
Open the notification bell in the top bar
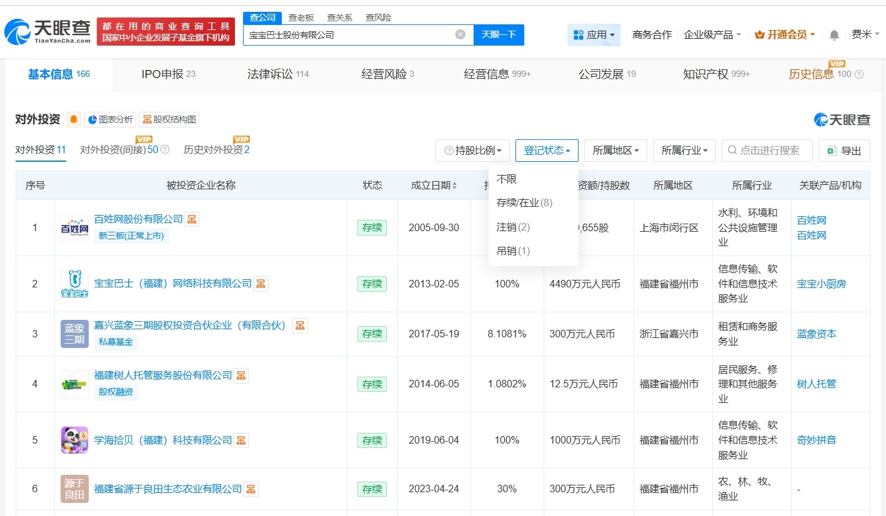click(834, 35)
